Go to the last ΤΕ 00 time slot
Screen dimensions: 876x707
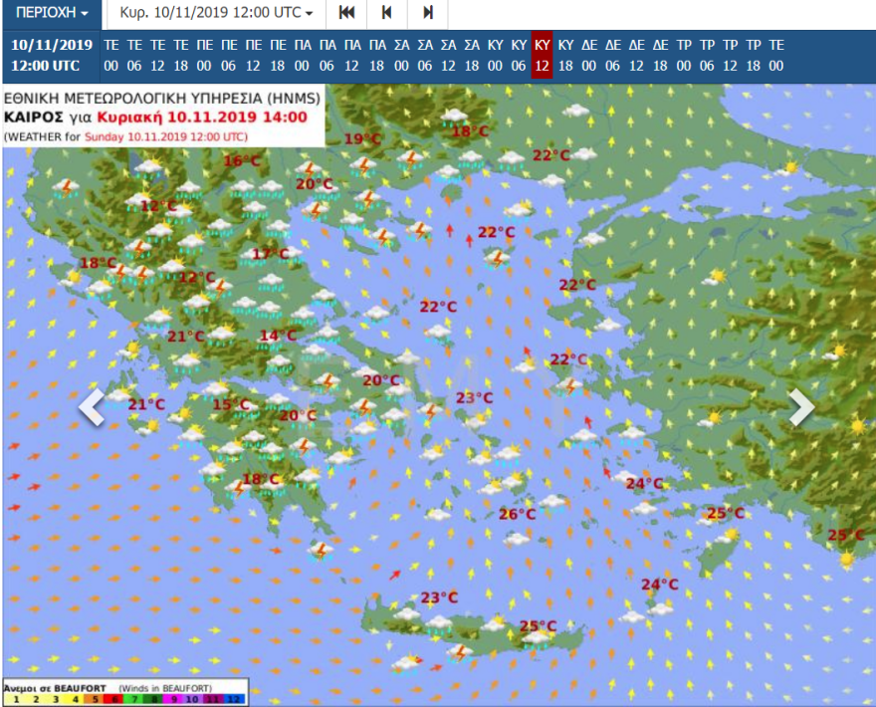(x=776, y=56)
